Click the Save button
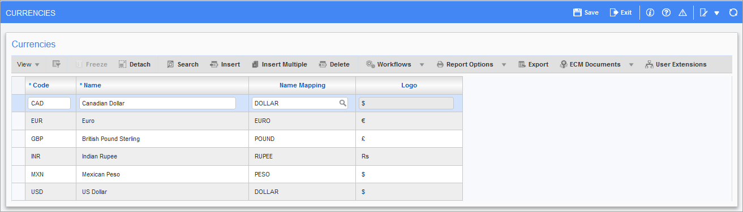Viewport: 743px width, 212px height. tap(586, 12)
